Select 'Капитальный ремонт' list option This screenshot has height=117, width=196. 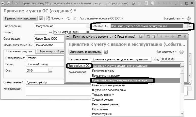[x=136, y=104]
